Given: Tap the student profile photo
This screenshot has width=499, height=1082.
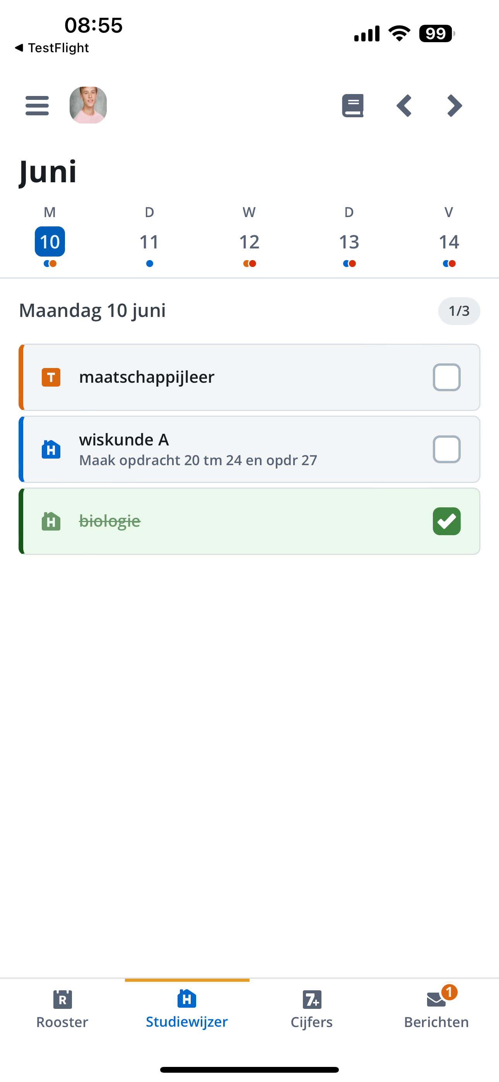Looking at the screenshot, I should [x=88, y=105].
